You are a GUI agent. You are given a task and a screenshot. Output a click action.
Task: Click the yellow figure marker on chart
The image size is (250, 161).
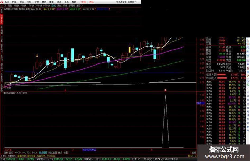tap(37, 56)
